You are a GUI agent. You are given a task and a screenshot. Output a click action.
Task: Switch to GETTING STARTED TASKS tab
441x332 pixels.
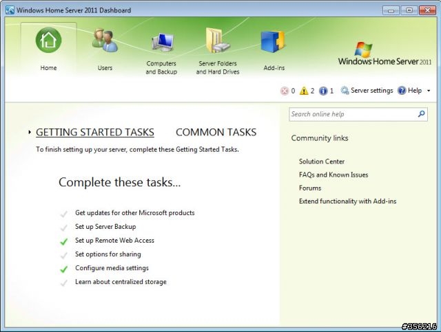(95, 132)
